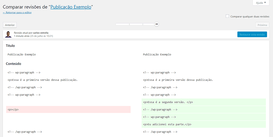Click left column Publicação Exemplo title text
The image size is (273, 137).
pyautogui.click(x=22, y=54)
